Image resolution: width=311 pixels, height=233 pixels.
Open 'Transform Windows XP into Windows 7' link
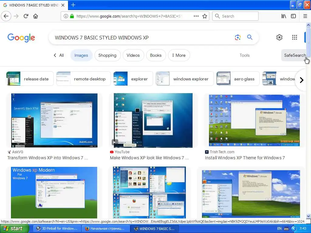48,158
